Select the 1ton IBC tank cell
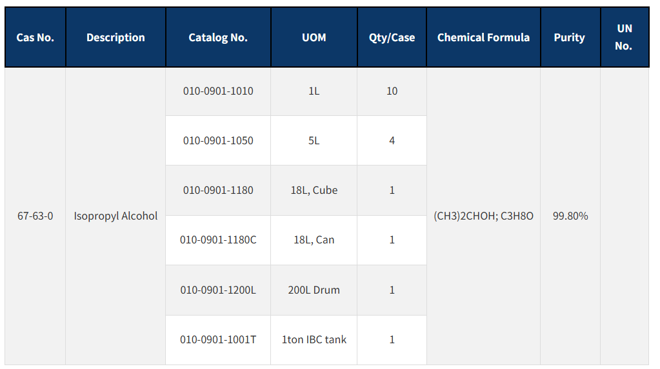This screenshot has height=369, width=660. coord(314,339)
